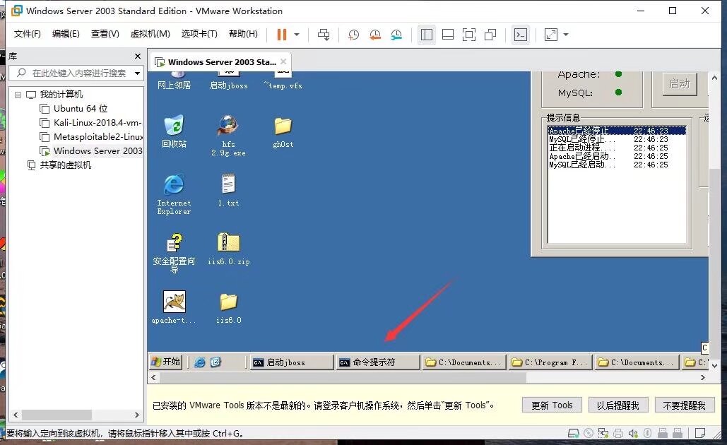Click the sound card status icon
This screenshot has width=727, height=445.
click(x=633, y=434)
